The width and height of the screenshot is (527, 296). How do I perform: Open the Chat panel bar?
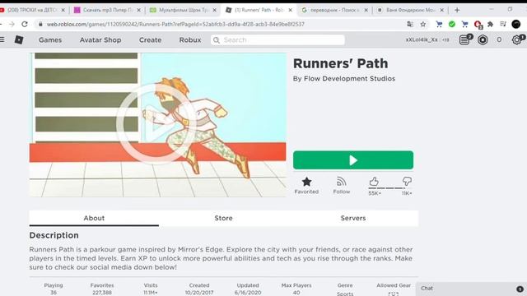472,289
